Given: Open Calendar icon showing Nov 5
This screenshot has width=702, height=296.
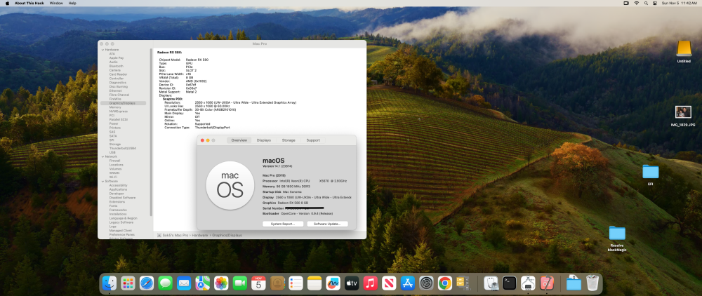Looking at the screenshot, I should (259, 283).
